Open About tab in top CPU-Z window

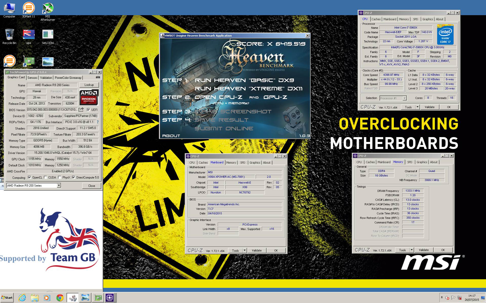(x=439, y=19)
